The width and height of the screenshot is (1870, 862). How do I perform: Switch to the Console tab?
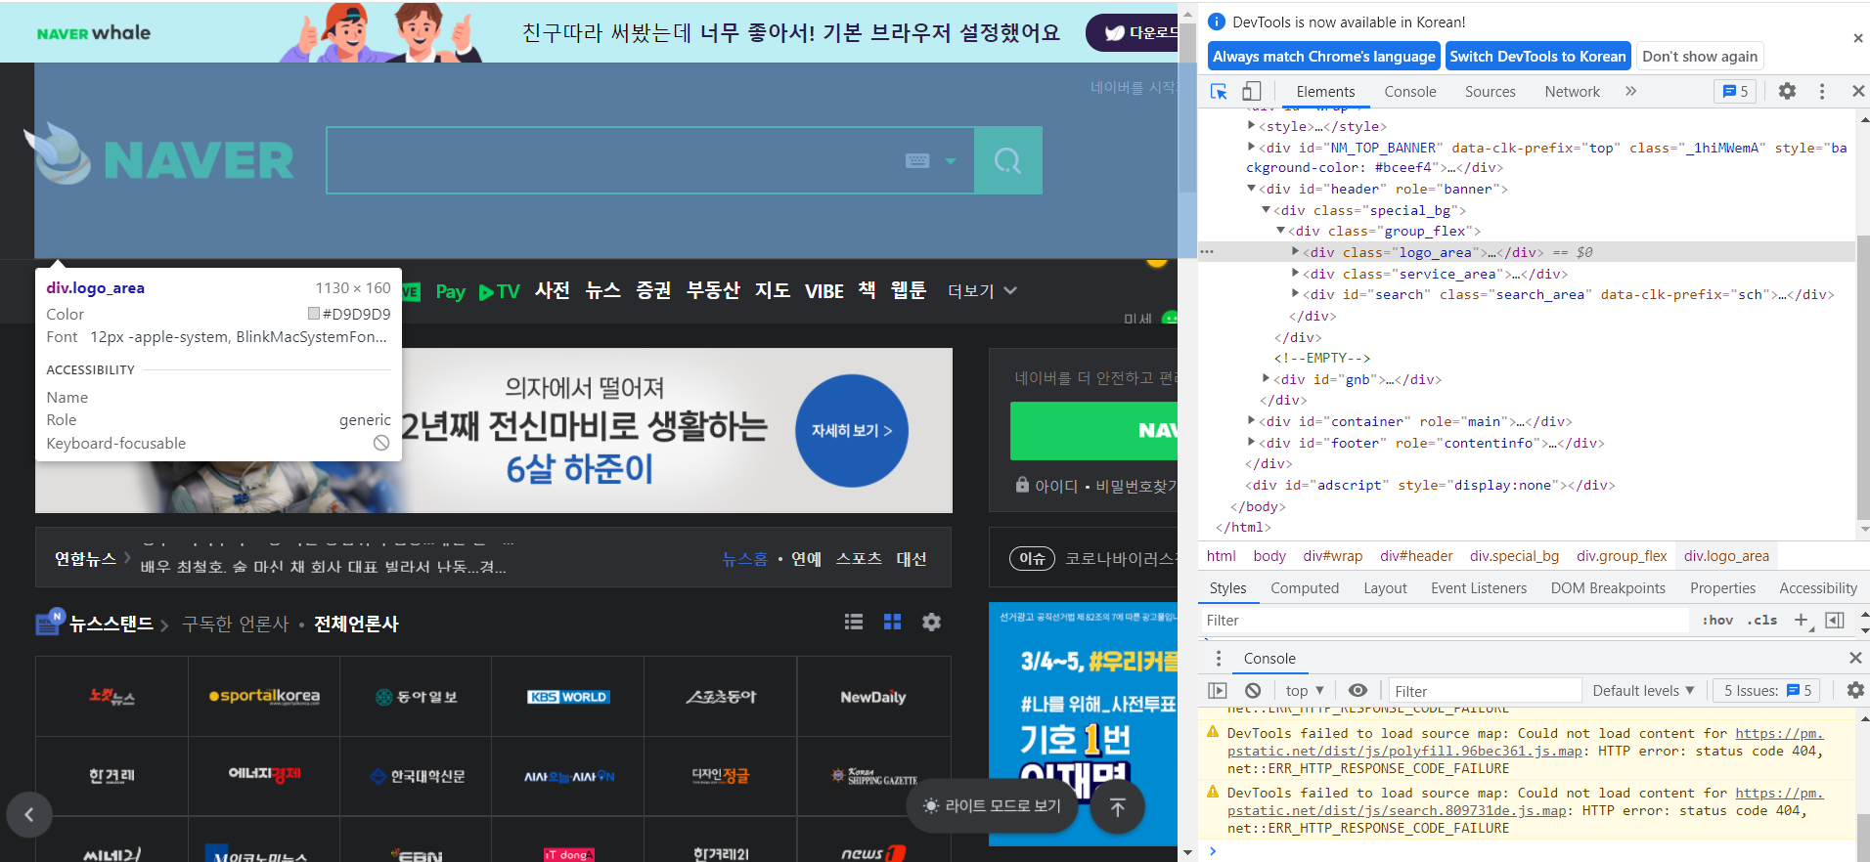1409,92
